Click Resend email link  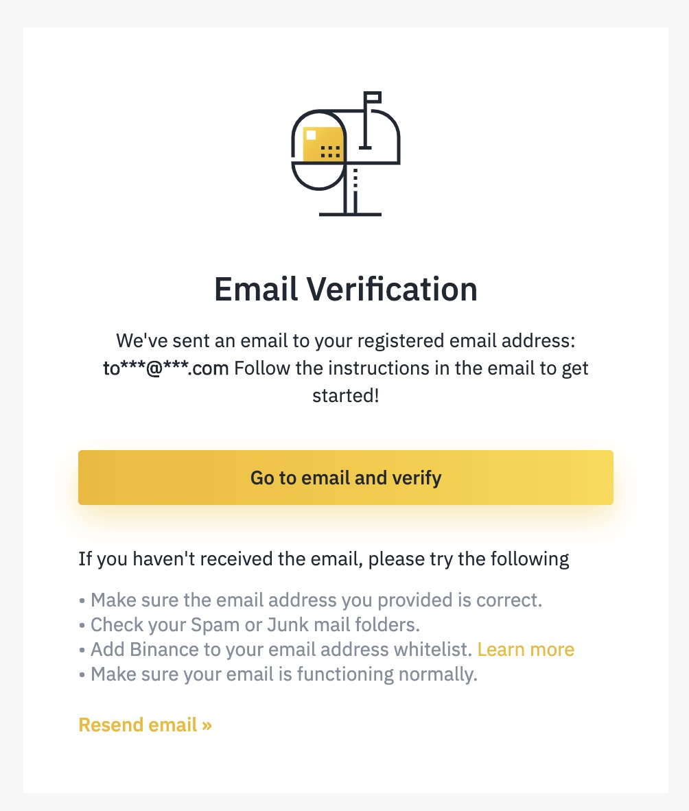point(145,725)
